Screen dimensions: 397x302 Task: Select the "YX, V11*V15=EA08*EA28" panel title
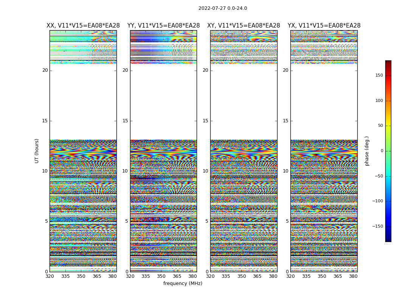pos(324,26)
